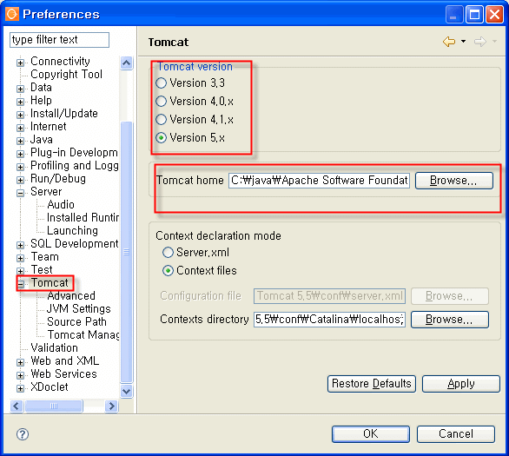Click the Apply button
Screen dimensions: 509x456
pyautogui.click(x=461, y=384)
